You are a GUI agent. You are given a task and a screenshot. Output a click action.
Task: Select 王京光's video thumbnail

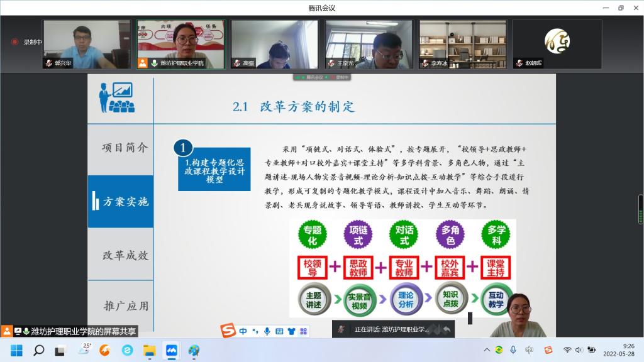[x=369, y=45]
